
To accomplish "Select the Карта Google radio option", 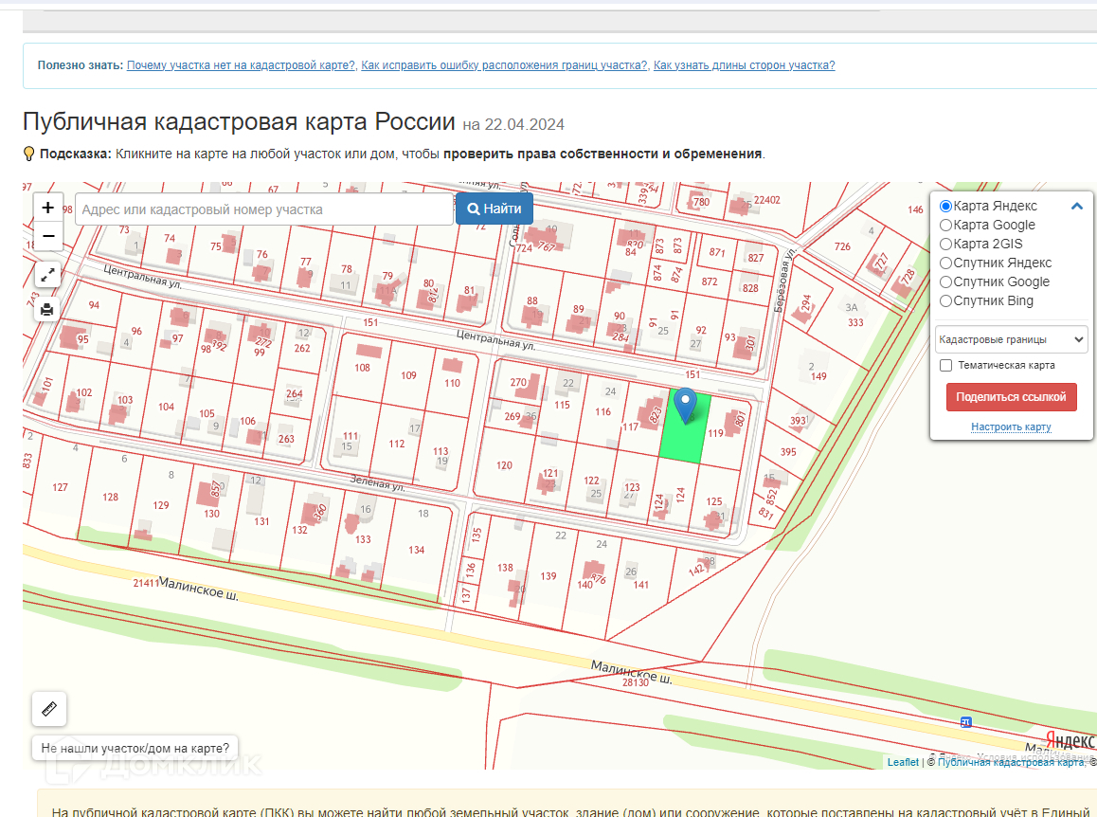I will (945, 225).
